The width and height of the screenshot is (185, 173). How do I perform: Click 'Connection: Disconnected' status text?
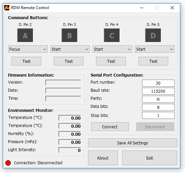(38, 163)
